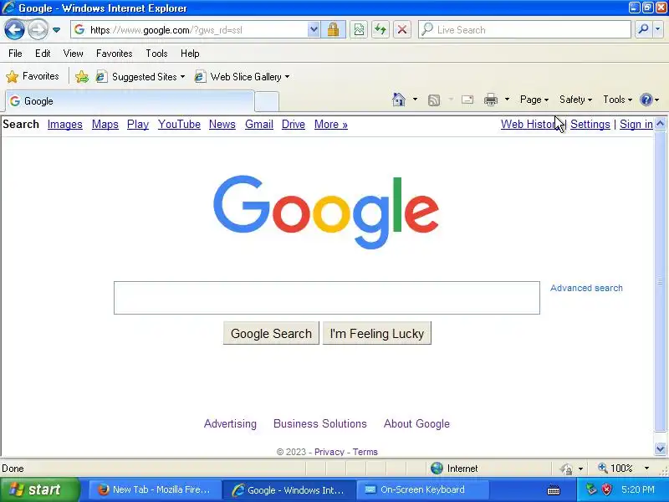Open the Business Solutions link
The height and width of the screenshot is (502, 669).
coord(320,424)
